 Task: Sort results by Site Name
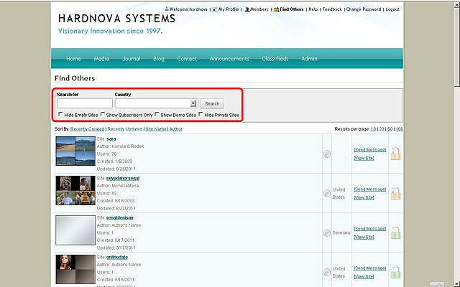click(x=155, y=129)
